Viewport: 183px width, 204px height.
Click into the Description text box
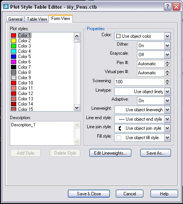42,133
